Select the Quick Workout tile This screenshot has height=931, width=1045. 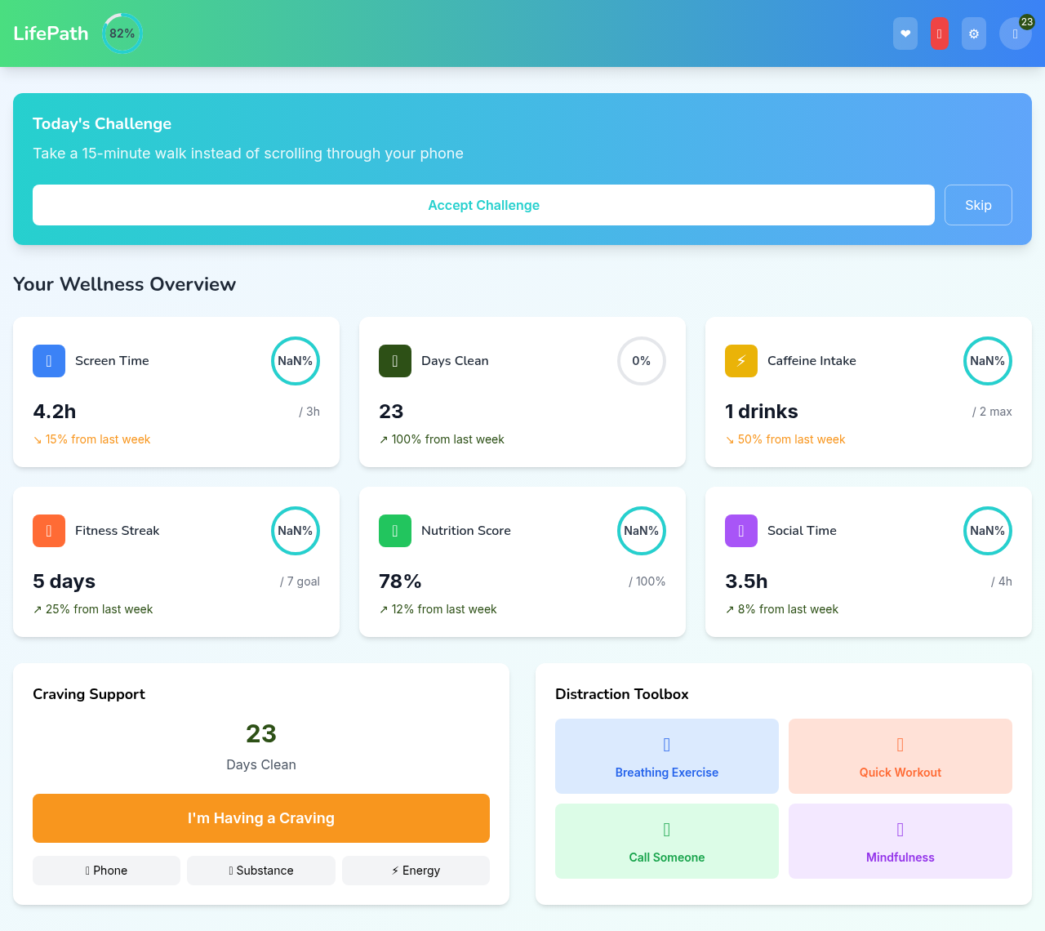pyautogui.click(x=900, y=756)
